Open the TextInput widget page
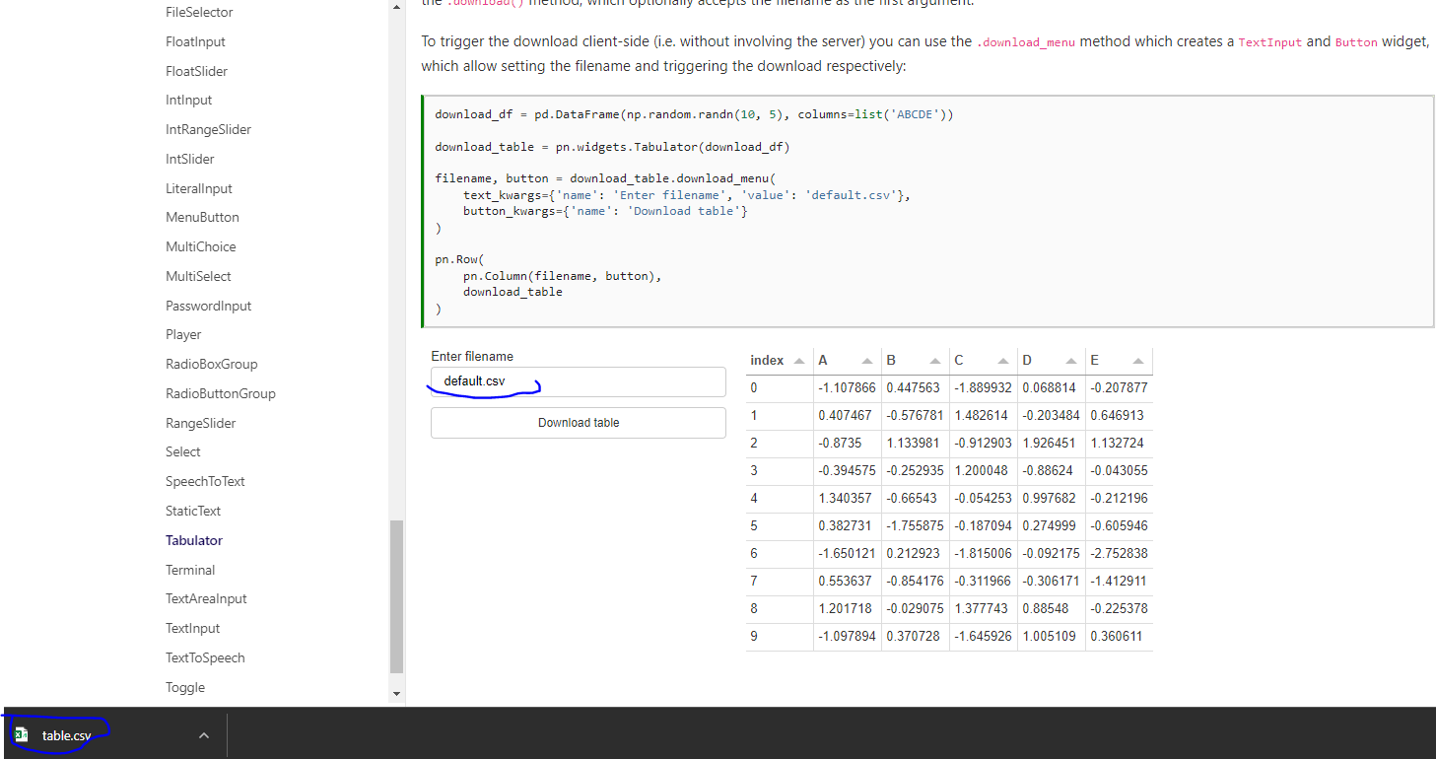1436x759 pixels. [x=193, y=628]
